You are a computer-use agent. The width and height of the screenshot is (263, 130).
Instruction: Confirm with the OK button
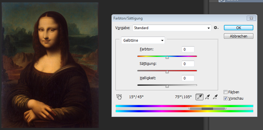point(239,28)
